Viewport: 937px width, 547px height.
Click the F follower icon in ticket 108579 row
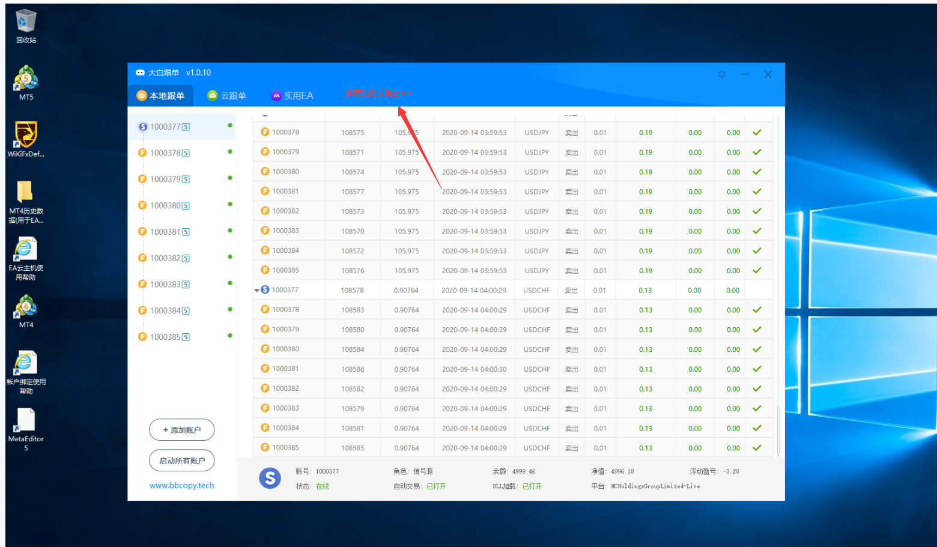[x=265, y=408]
